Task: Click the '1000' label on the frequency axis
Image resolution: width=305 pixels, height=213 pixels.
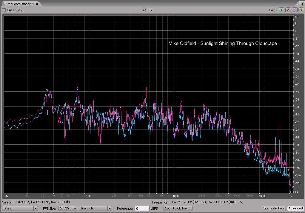Action: click(176, 196)
